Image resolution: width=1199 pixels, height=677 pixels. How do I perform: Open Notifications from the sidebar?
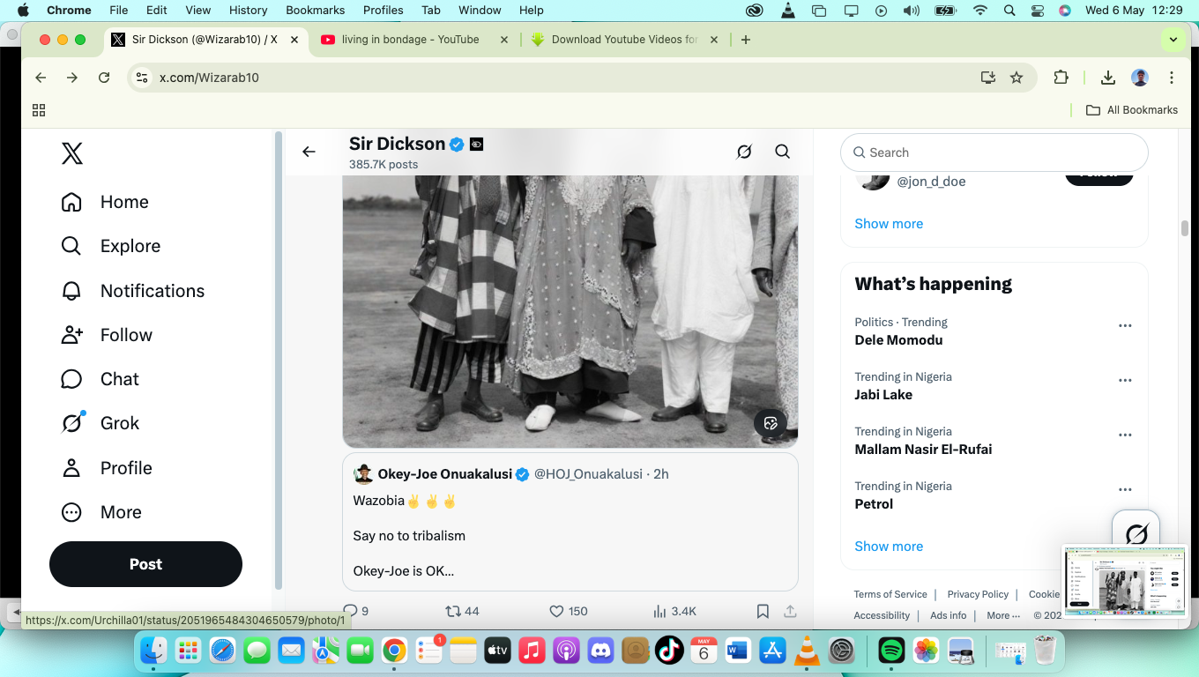coord(133,291)
